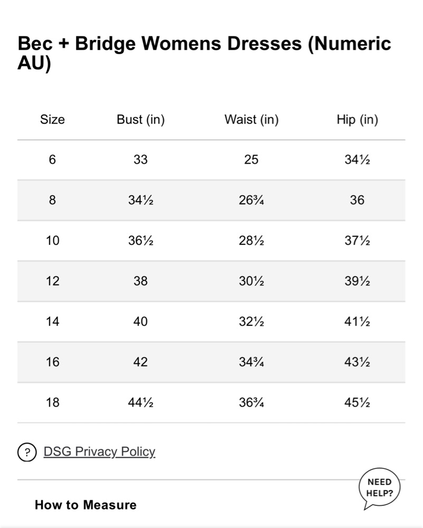
Task: Open the DSG Privacy Policy link
Action: [99, 451]
